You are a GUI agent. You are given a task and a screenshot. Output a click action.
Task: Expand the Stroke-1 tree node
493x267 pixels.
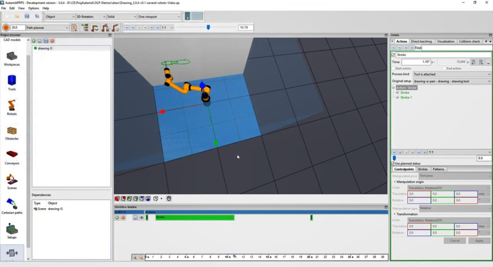pyautogui.click(x=397, y=98)
